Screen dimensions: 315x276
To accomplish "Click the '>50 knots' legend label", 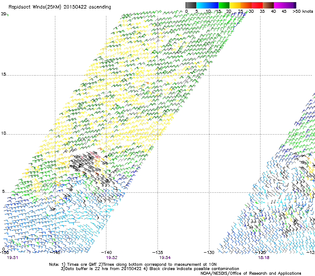I will (x=303, y=11).
